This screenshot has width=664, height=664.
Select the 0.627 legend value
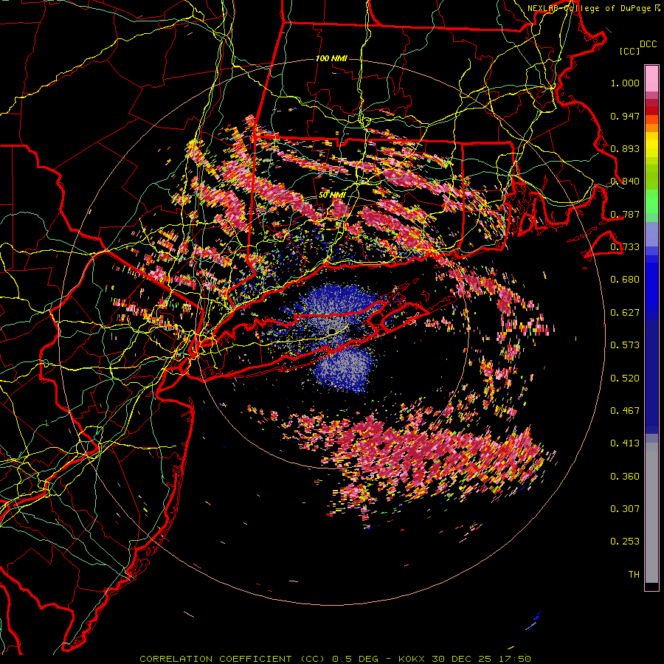(625, 313)
